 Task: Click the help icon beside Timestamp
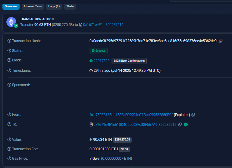pos(9,70)
